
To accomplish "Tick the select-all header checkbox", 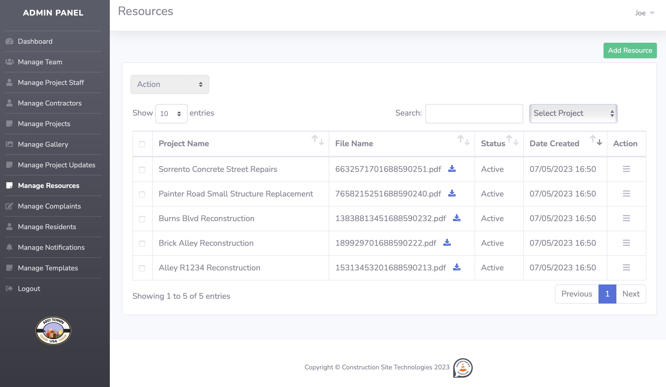I will (142, 144).
